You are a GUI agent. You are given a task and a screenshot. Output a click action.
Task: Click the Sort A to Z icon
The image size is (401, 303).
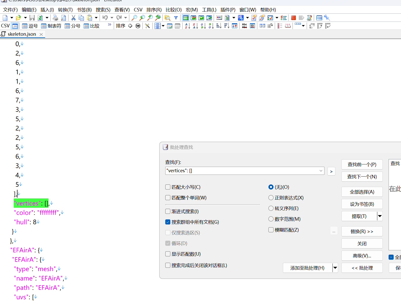coord(187,26)
